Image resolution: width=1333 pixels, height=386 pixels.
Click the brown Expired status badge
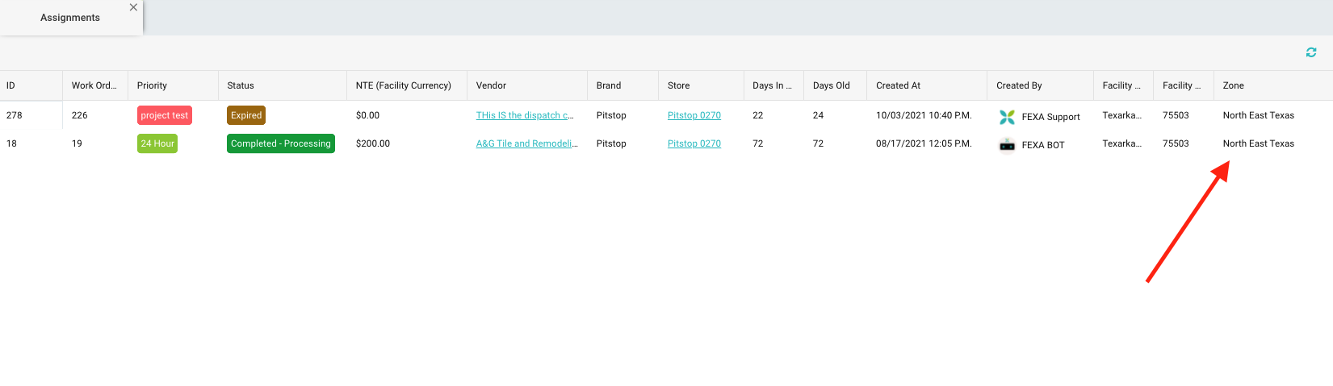246,115
